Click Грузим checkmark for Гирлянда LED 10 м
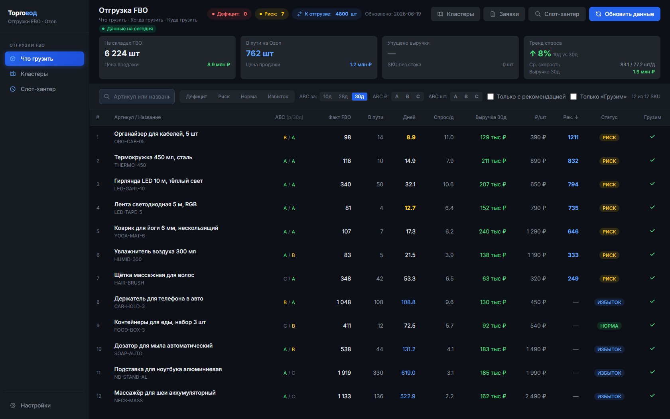The width and height of the screenshot is (670, 419). 652,184
